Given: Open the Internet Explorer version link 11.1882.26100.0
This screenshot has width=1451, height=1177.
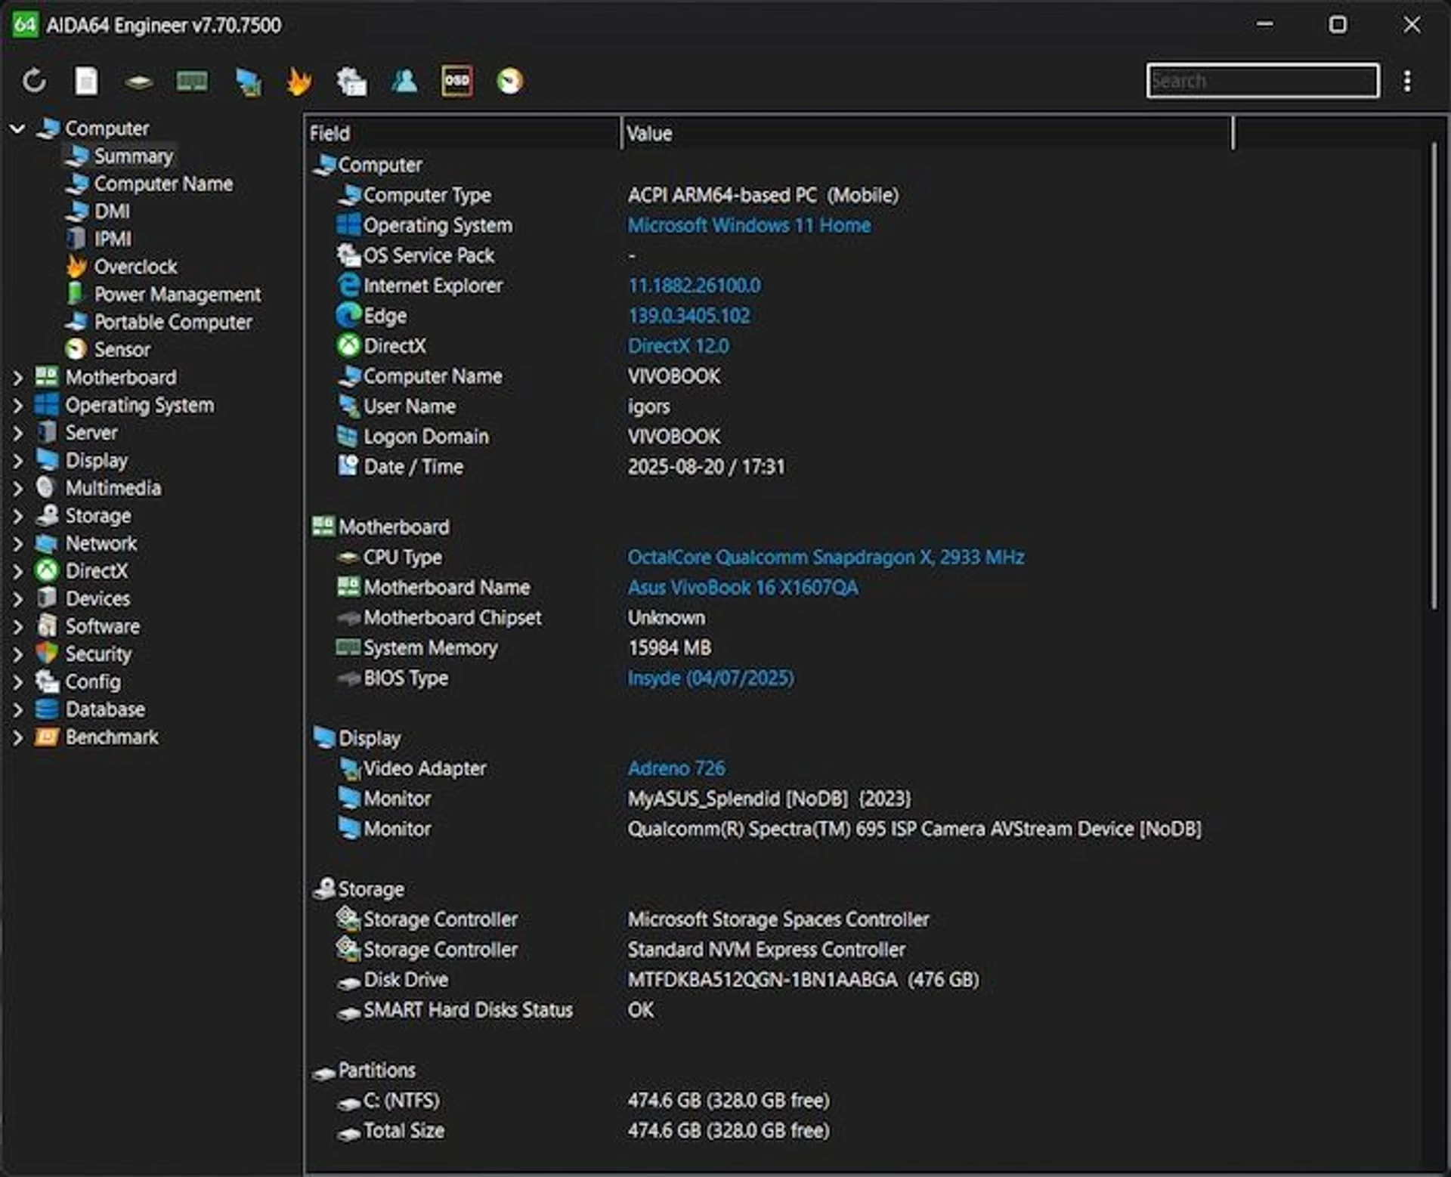Looking at the screenshot, I should [x=695, y=286].
